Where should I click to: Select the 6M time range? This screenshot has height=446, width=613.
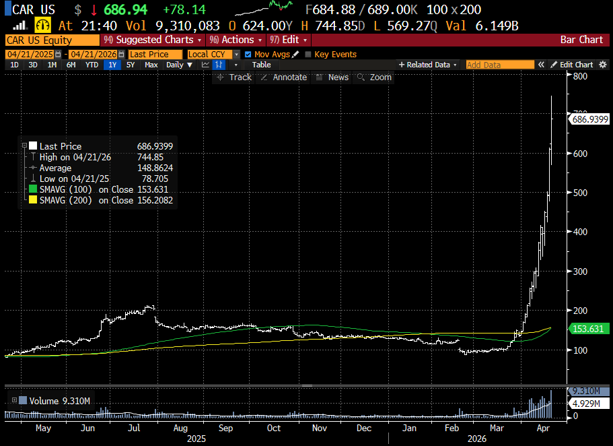point(71,65)
